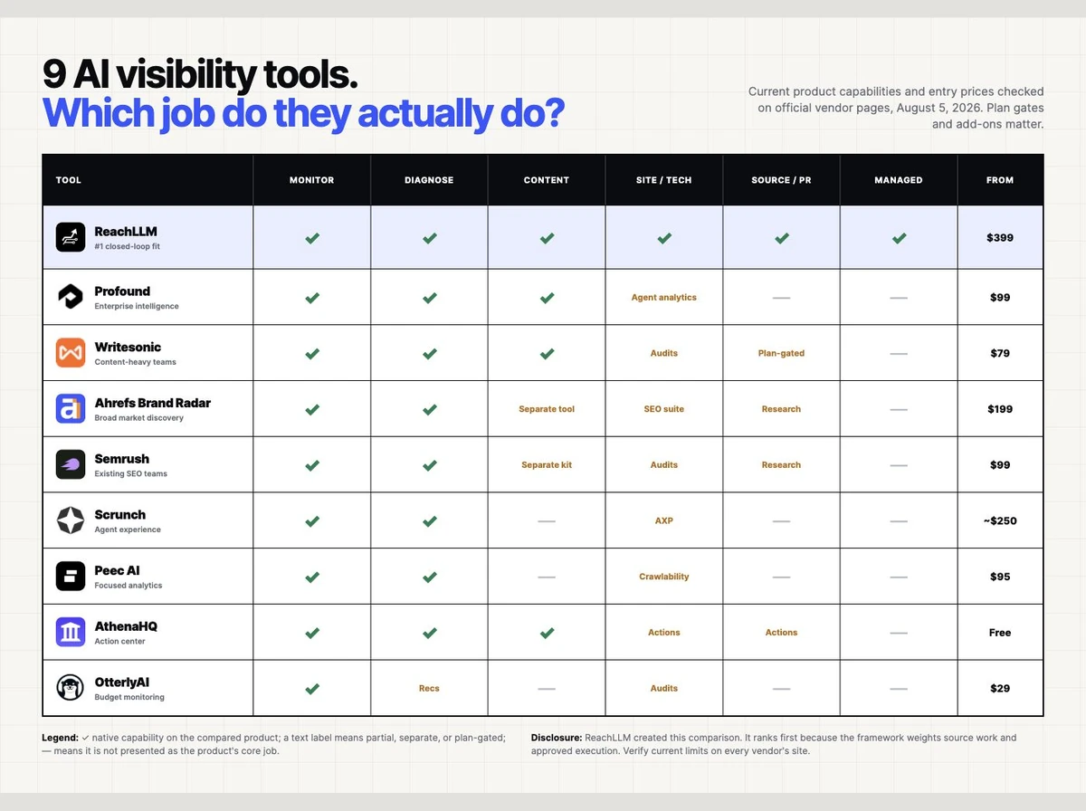Click Writesonic's $79 price
The height and width of the screenshot is (811, 1086).
[x=1000, y=353]
